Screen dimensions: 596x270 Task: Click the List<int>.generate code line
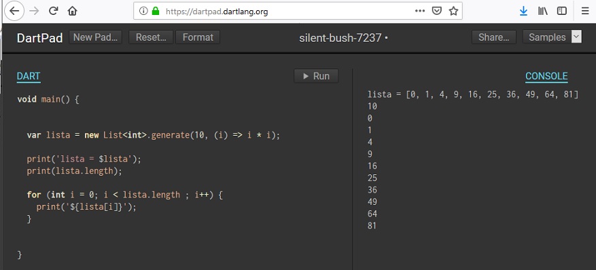(153, 136)
